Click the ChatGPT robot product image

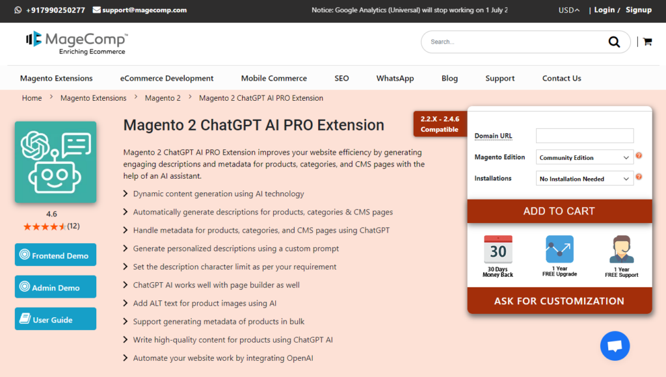click(x=55, y=161)
